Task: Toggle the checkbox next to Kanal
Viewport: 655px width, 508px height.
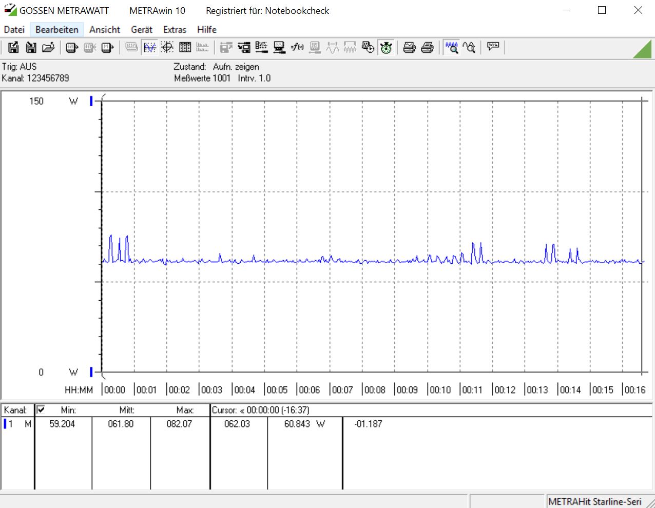Action: [41, 409]
